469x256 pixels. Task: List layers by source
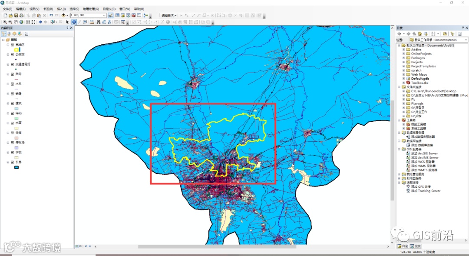(9, 33)
